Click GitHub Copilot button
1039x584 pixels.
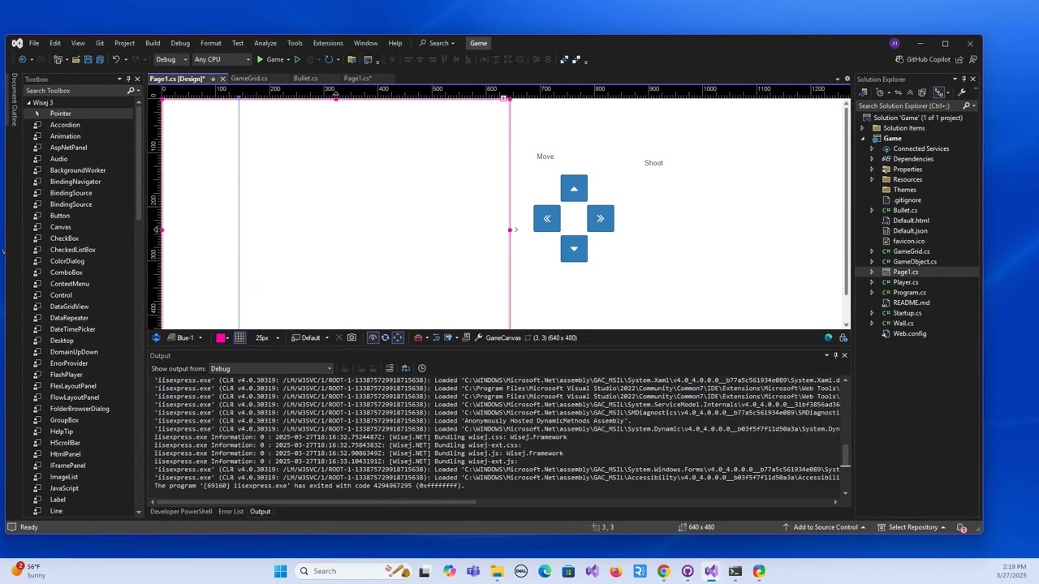click(922, 59)
